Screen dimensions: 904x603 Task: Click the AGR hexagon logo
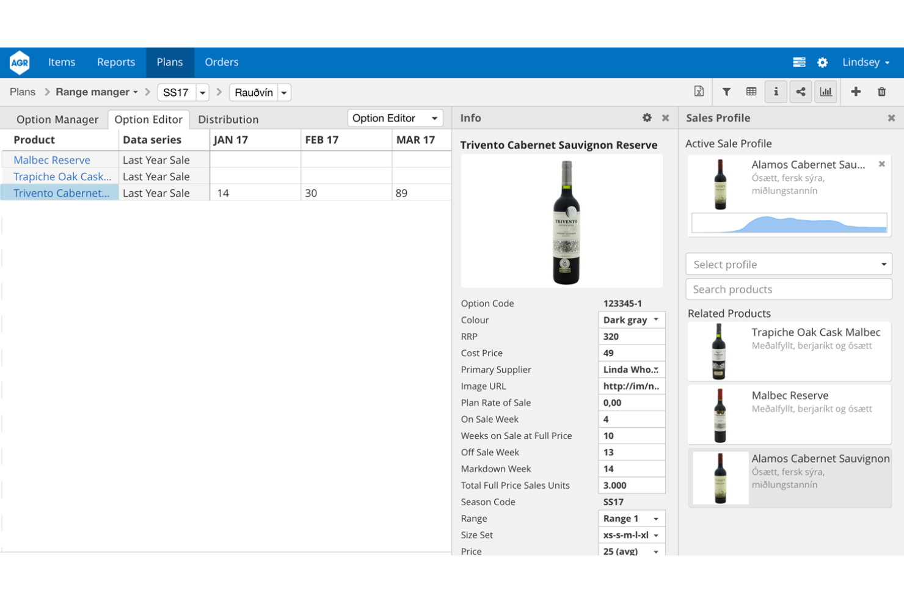point(20,62)
